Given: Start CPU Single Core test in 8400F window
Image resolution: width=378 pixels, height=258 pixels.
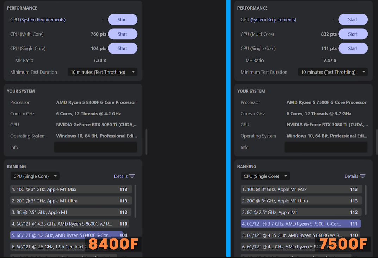Looking at the screenshot, I should (x=123, y=49).
